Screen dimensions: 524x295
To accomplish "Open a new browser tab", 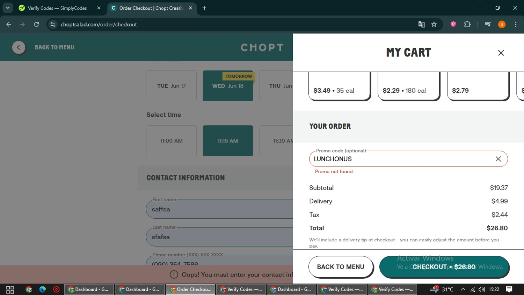I will [x=204, y=8].
